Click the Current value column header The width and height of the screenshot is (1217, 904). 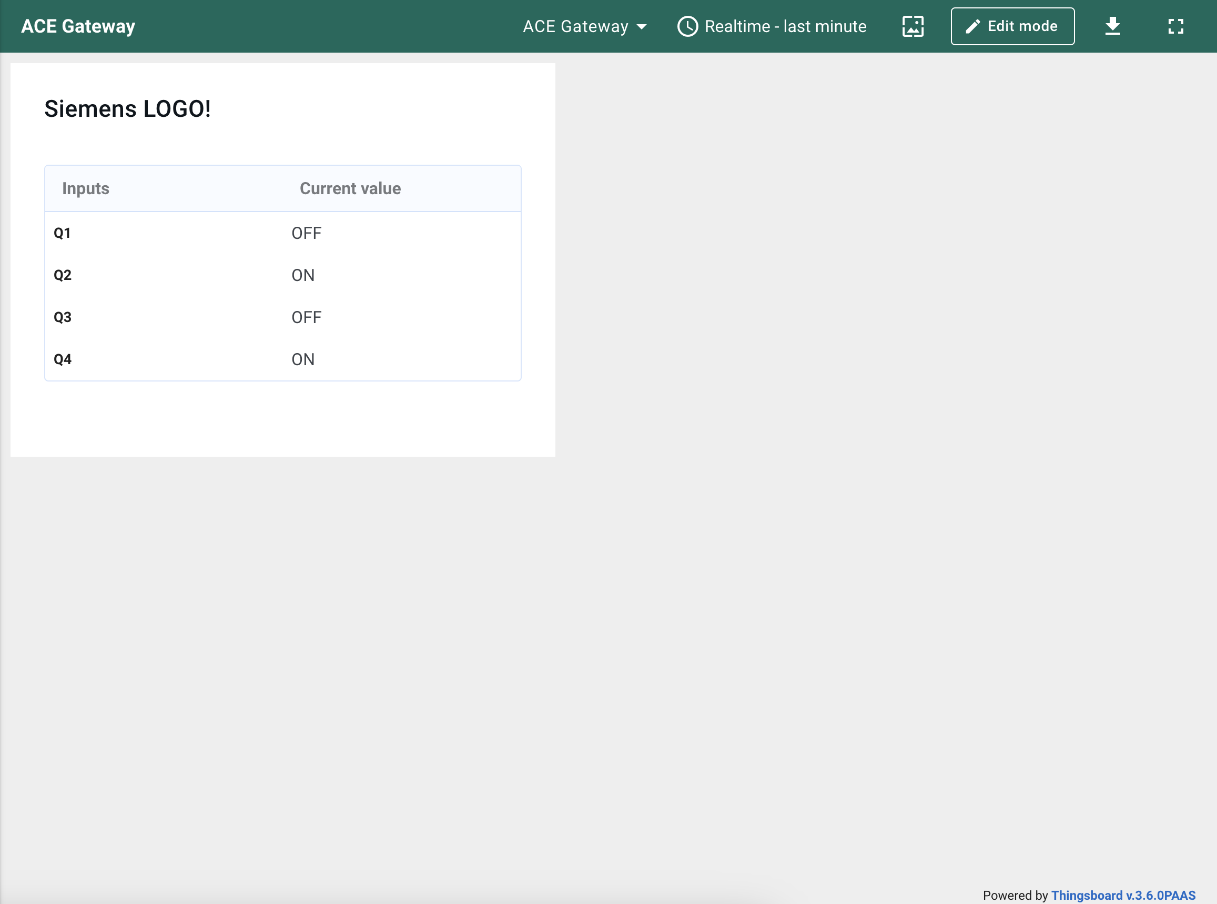tap(350, 188)
